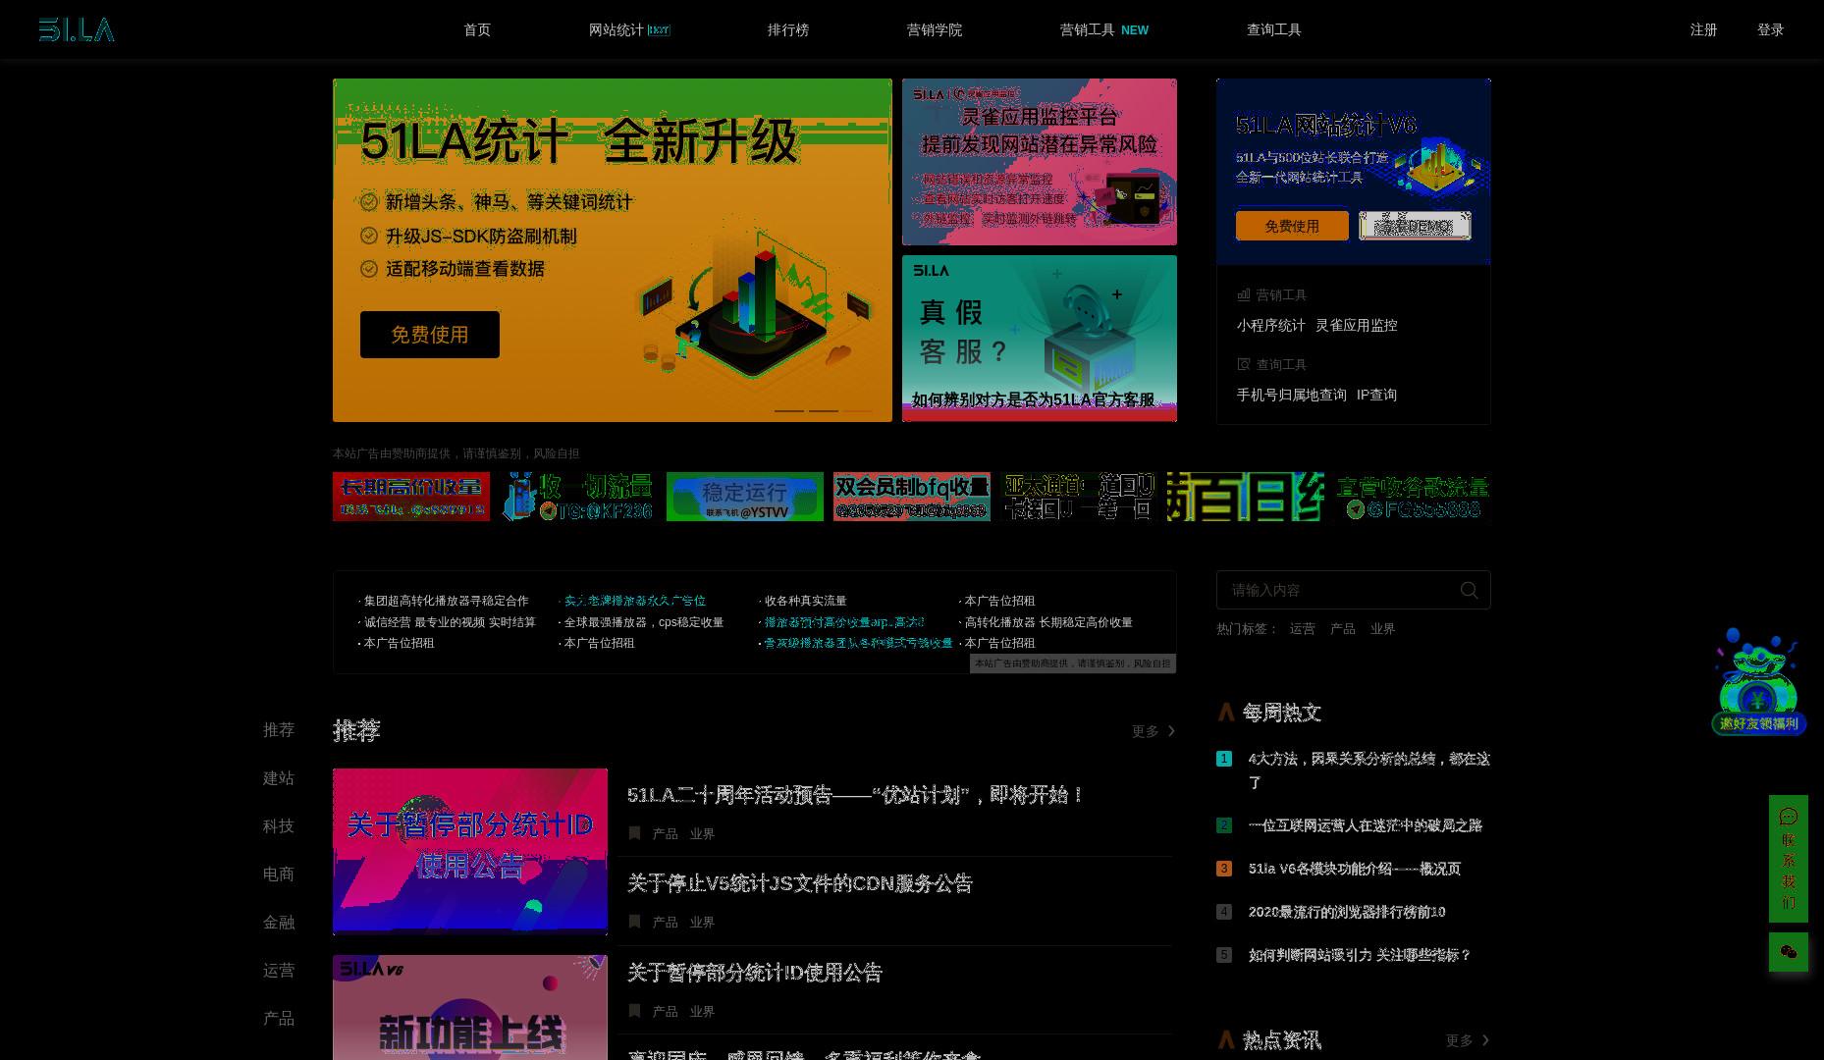Image resolution: width=1824 pixels, height=1060 pixels.
Task: Open hot article 2020最流行的浏览器排行榜前10
Action: coord(1347,912)
